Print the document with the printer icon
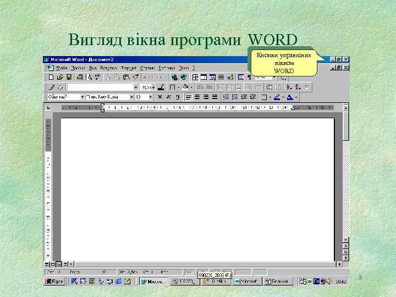The width and height of the screenshot is (396, 297). click(80, 77)
